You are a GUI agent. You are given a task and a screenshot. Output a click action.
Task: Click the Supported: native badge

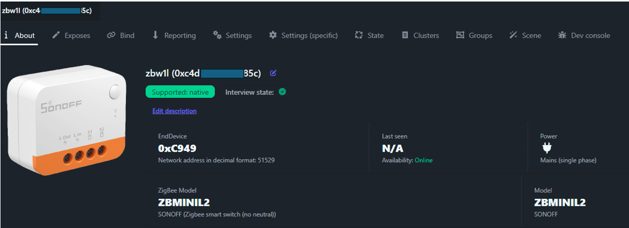click(180, 92)
